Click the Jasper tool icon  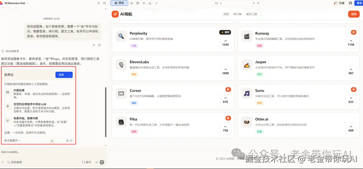pyautogui.click(x=247, y=65)
